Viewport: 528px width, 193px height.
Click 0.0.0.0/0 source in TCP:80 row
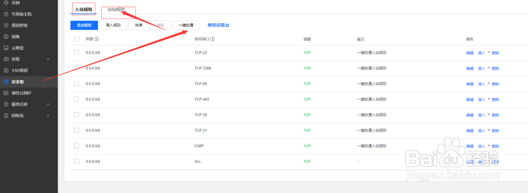[x=93, y=84]
